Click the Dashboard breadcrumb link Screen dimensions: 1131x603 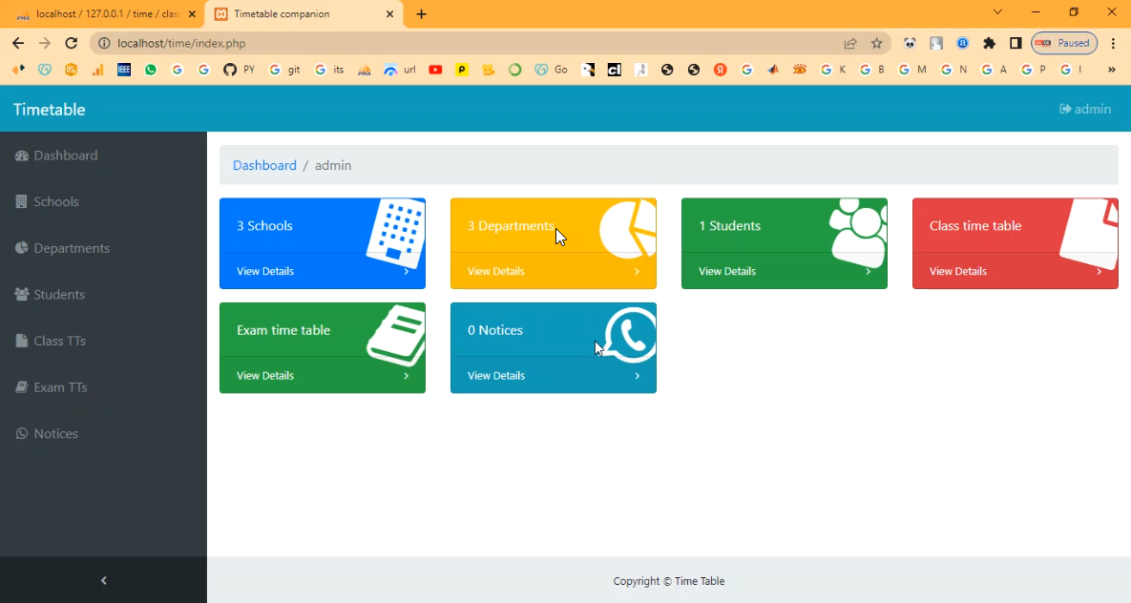[x=264, y=165]
